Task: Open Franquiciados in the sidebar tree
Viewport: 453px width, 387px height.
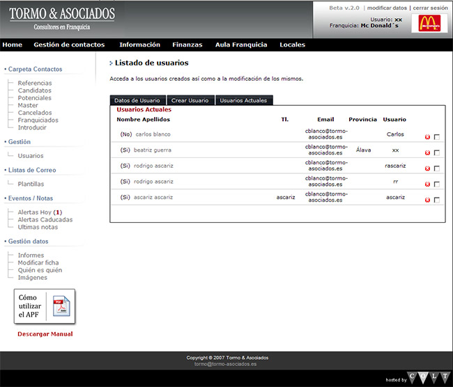Action: 38,120
